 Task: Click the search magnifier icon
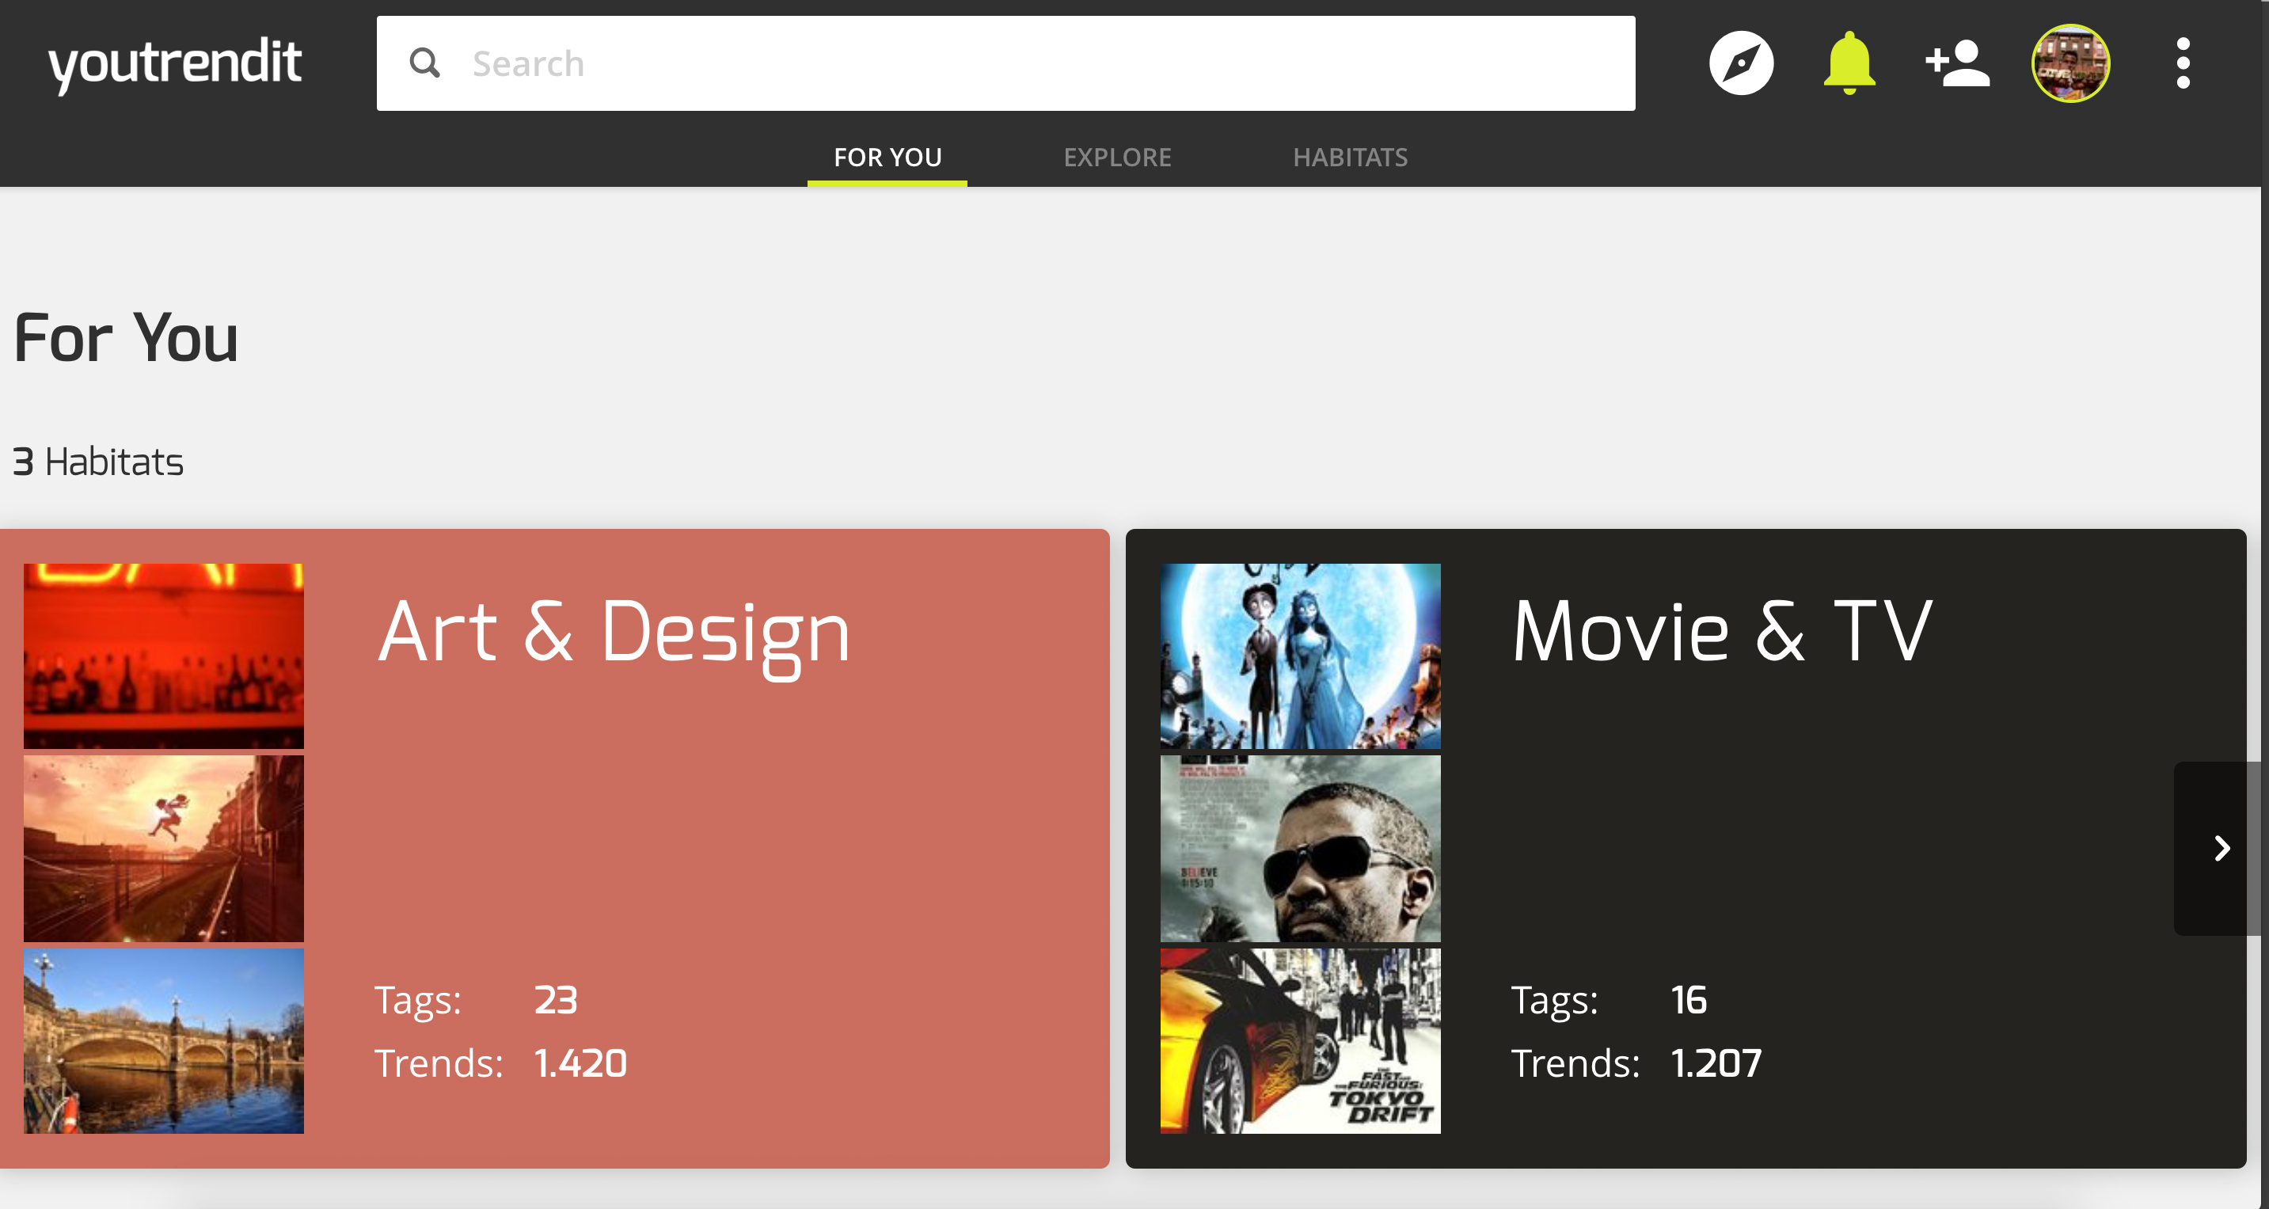pyautogui.click(x=424, y=63)
